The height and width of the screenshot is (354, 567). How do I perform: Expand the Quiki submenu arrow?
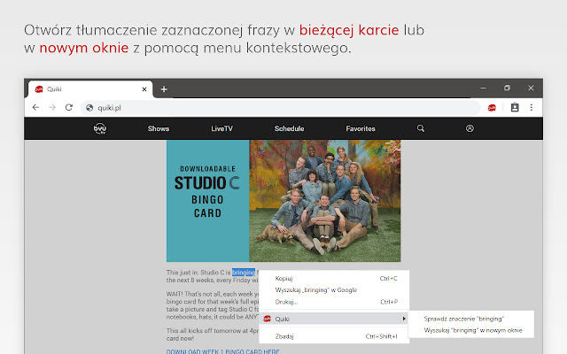point(404,319)
